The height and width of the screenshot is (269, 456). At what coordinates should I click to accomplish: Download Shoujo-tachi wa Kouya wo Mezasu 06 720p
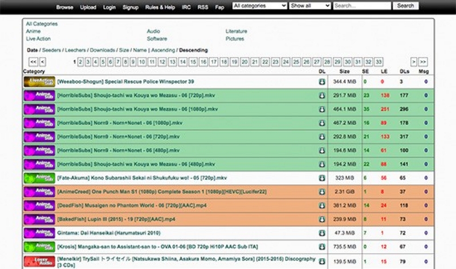(x=321, y=96)
